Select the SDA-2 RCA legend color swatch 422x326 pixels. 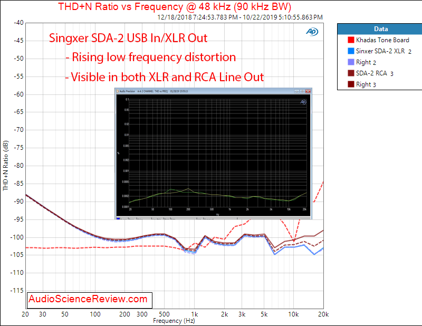351,73
